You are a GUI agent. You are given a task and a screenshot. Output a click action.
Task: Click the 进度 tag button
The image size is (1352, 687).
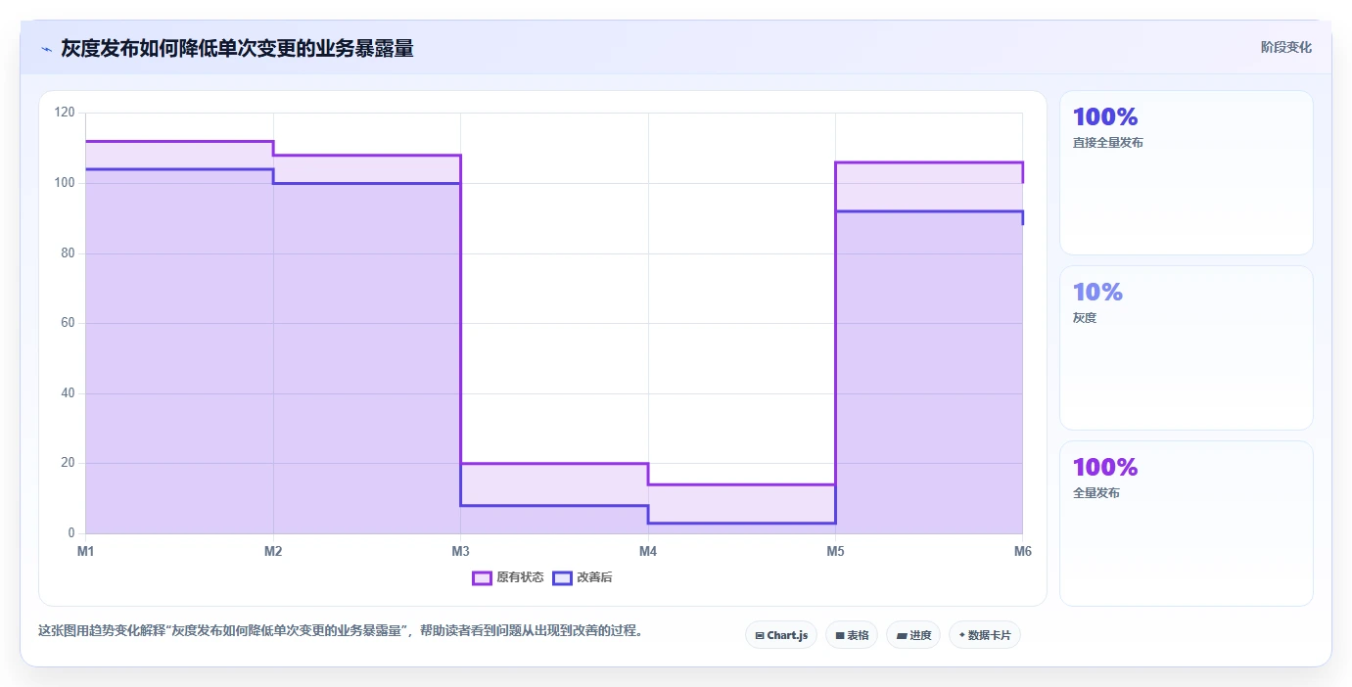coord(913,635)
